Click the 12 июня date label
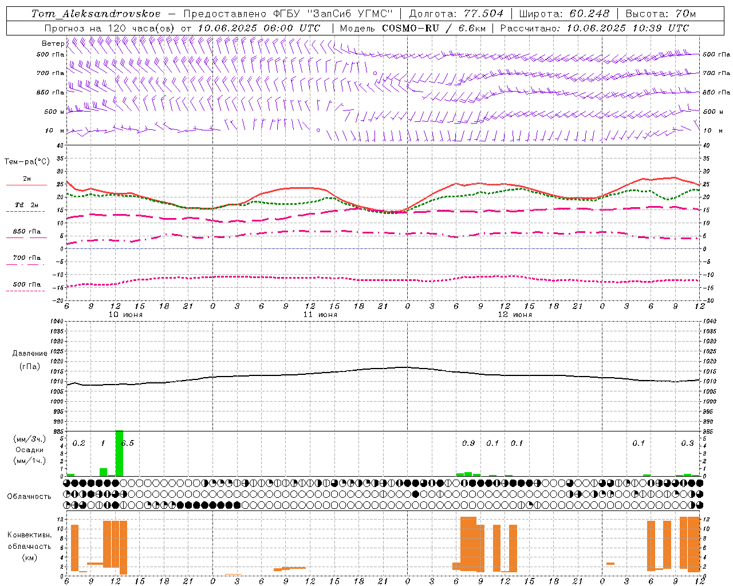 click(x=515, y=315)
